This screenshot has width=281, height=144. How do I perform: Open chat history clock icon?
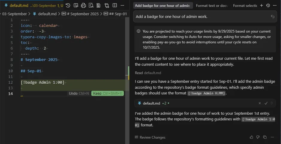(x=268, y=5)
